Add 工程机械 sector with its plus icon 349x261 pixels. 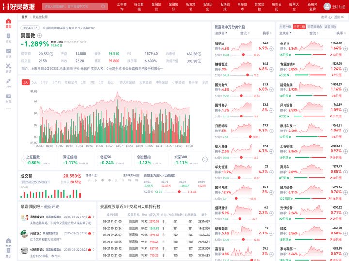345,151
